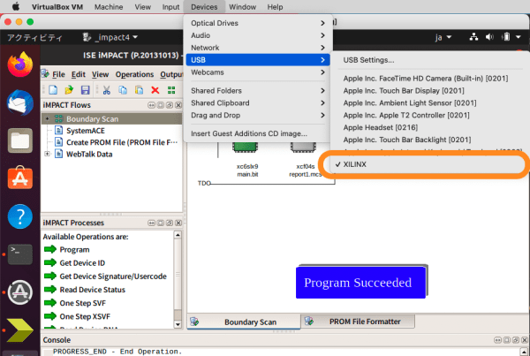Screen dimensions: 530x356
Task: Select Create PROM File flow item
Action: point(122,142)
